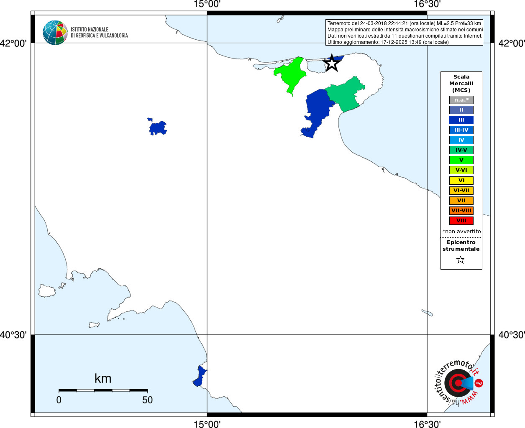Click the haisentitoilterremoto.it target logo

[458, 382]
